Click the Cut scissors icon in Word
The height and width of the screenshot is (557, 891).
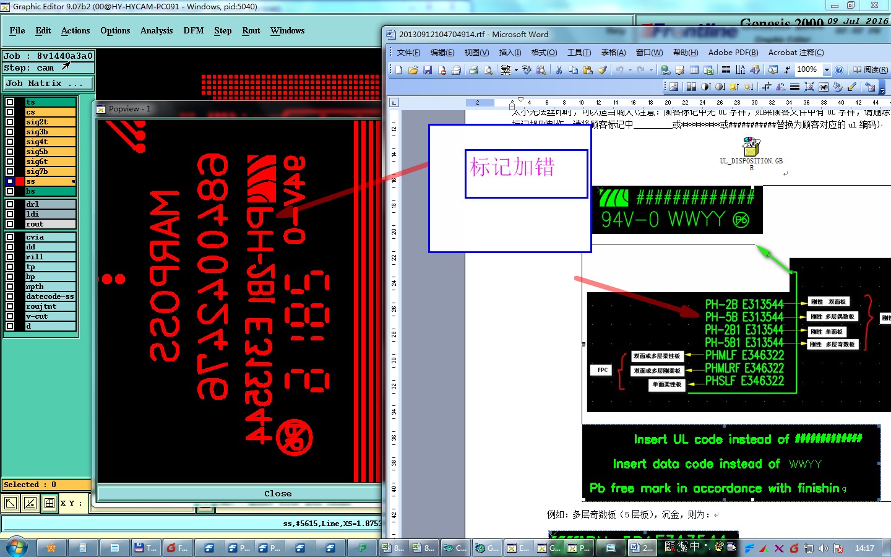[x=559, y=70]
